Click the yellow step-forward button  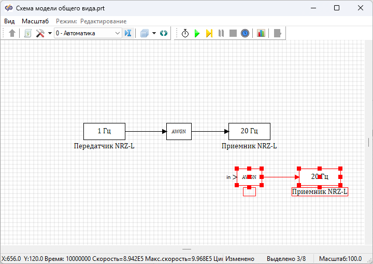pyautogui.click(x=209, y=33)
